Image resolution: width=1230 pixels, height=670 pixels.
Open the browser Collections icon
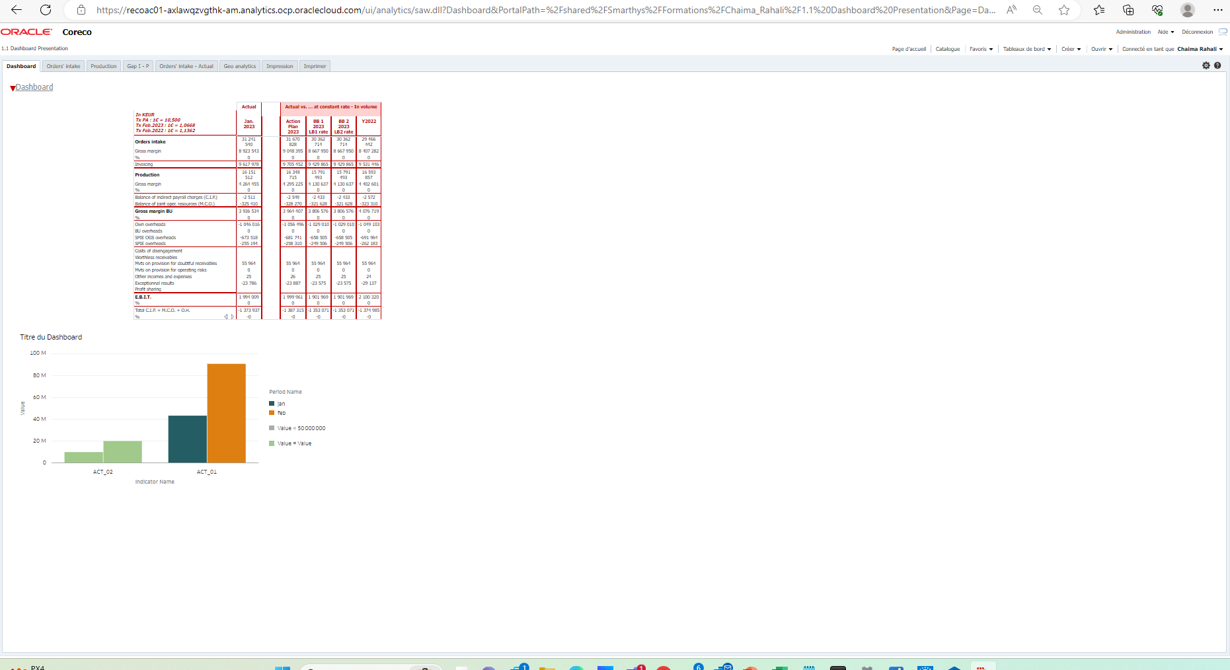pyautogui.click(x=1128, y=10)
